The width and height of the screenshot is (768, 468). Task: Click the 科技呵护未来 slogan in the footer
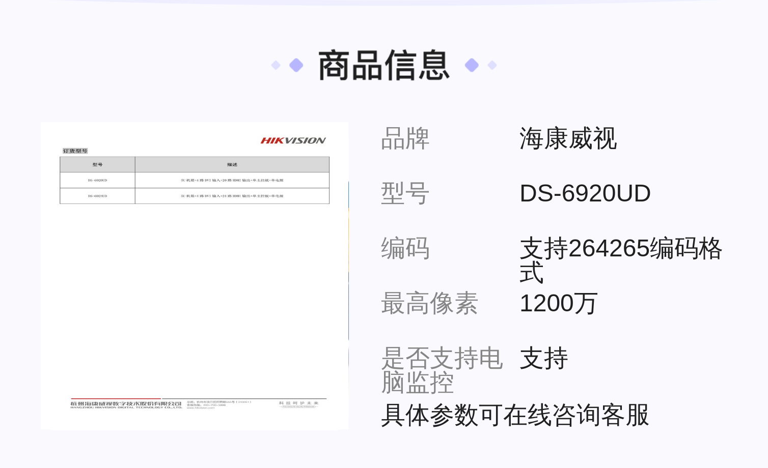(x=299, y=403)
